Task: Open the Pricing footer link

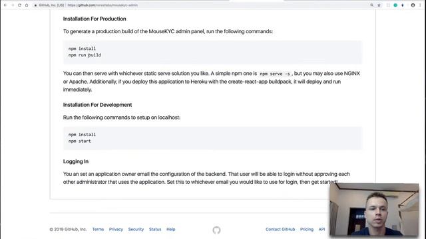Action: point(307,229)
